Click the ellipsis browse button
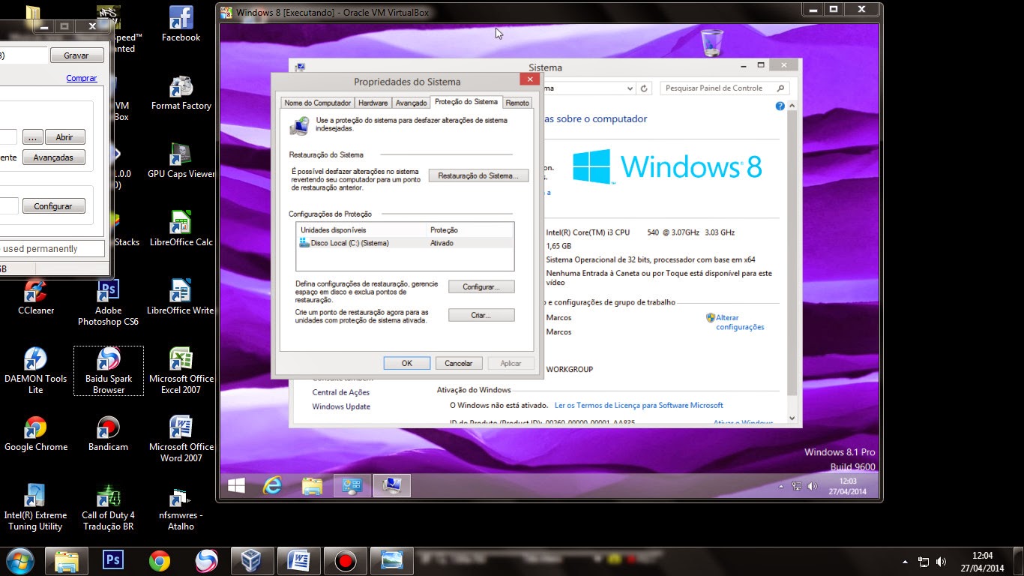This screenshot has height=576, width=1024. tap(32, 137)
